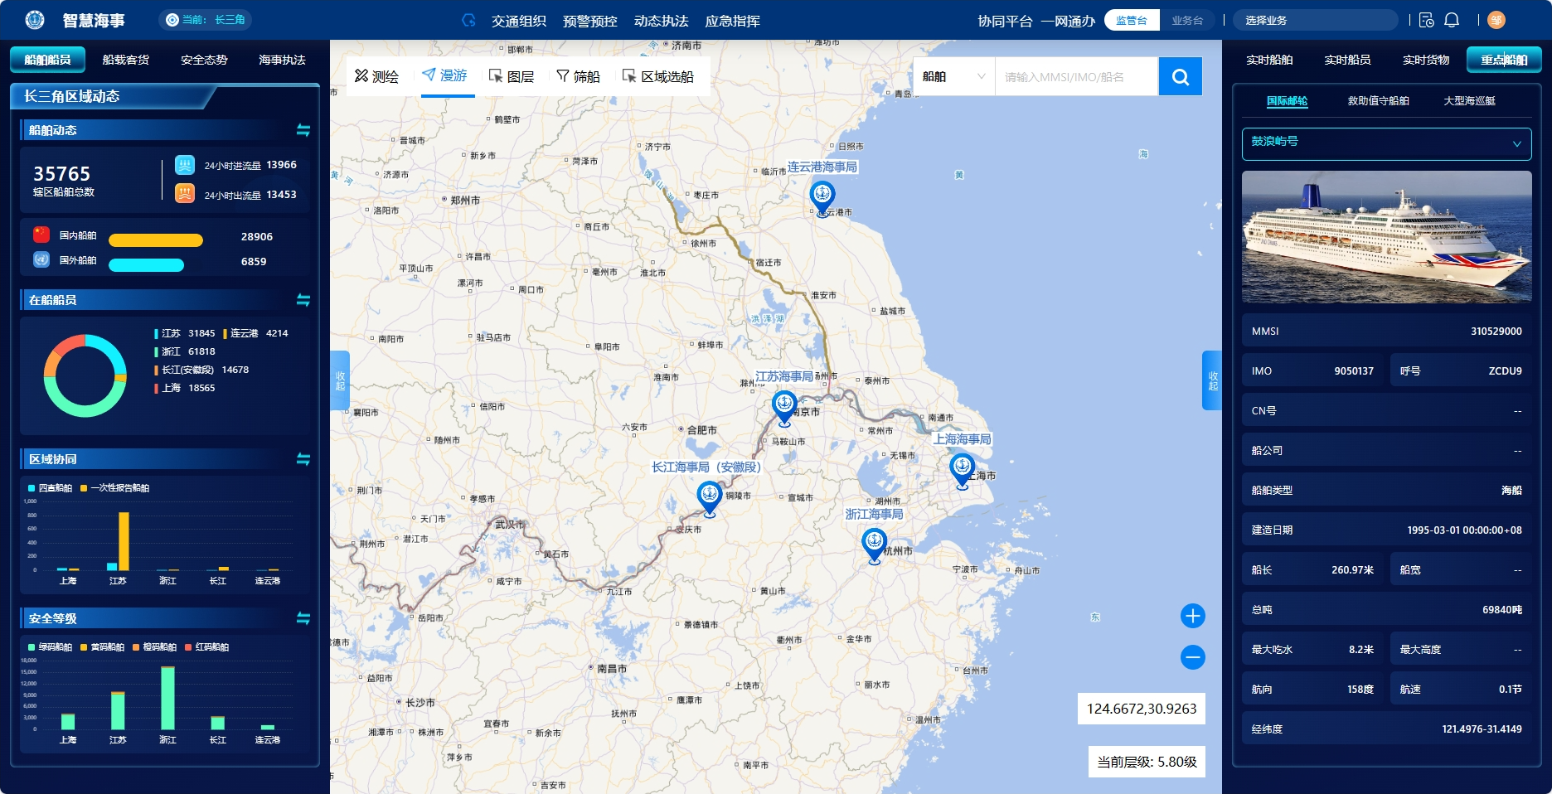1552x794 pixels.
Task: Toggle 绿码船舶 legend item
Action: click(x=50, y=647)
